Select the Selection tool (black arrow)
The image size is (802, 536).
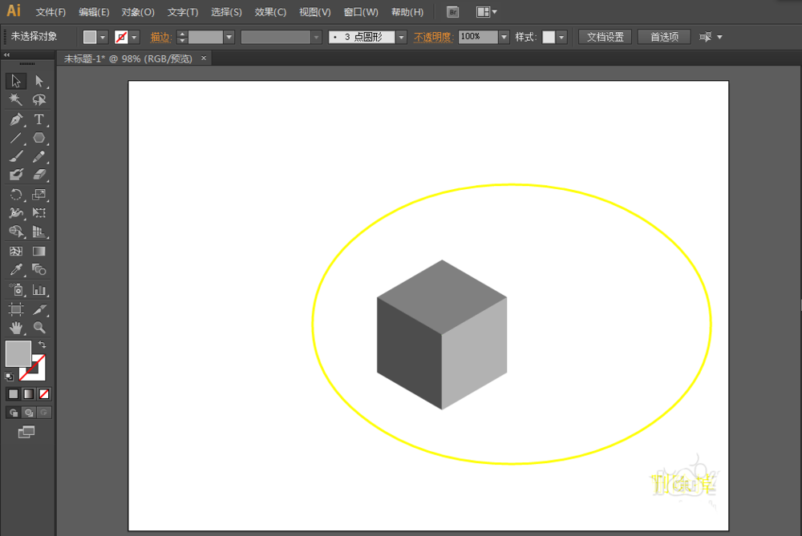tap(16, 81)
